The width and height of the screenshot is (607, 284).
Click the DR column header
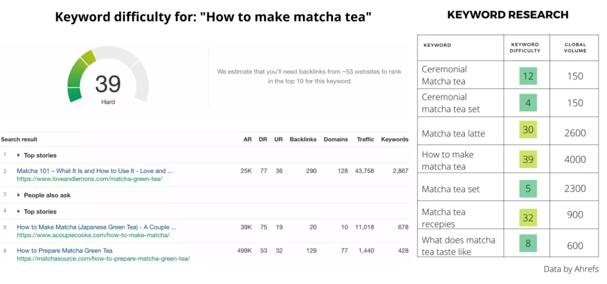pyautogui.click(x=263, y=139)
